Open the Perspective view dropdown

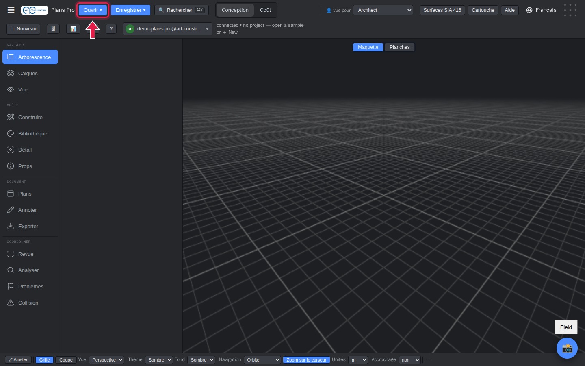coord(106,360)
